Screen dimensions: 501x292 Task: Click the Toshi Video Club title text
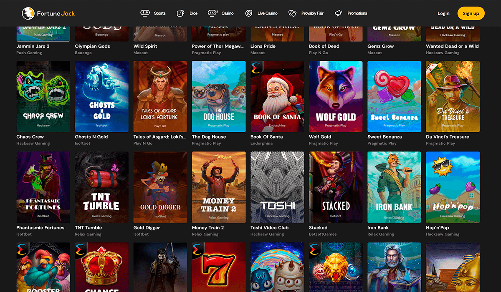[x=269, y=228]
